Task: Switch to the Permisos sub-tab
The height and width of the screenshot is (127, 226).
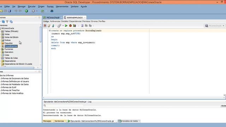Action: (86, 21)
